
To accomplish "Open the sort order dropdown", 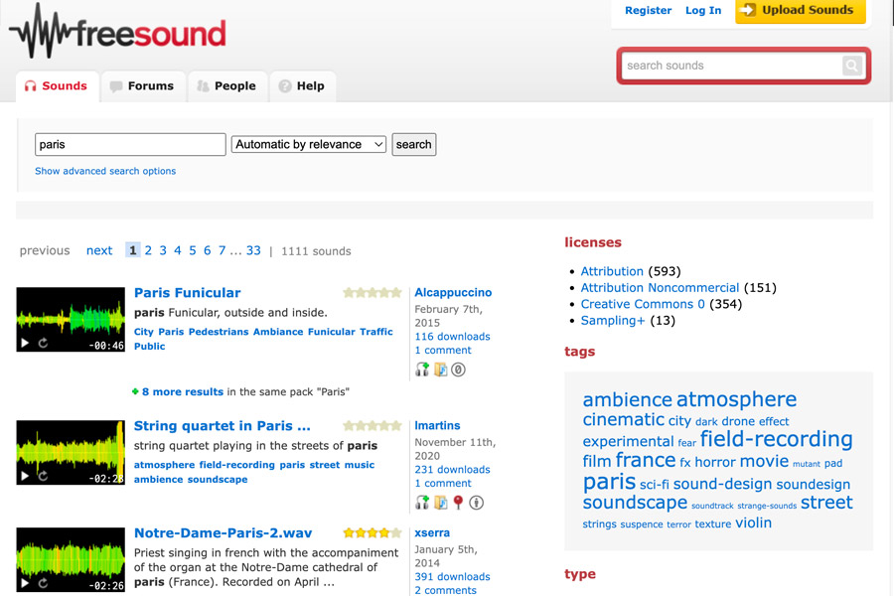I will [309, 144].
